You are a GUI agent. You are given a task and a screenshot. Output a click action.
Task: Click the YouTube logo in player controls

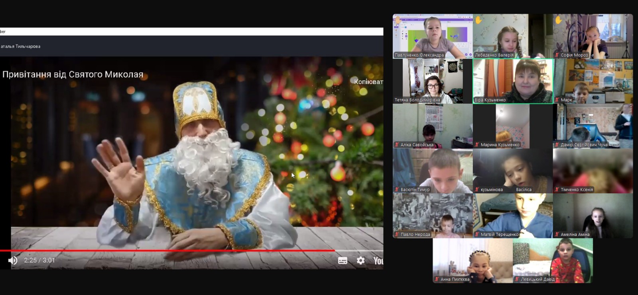pos(378,260)
